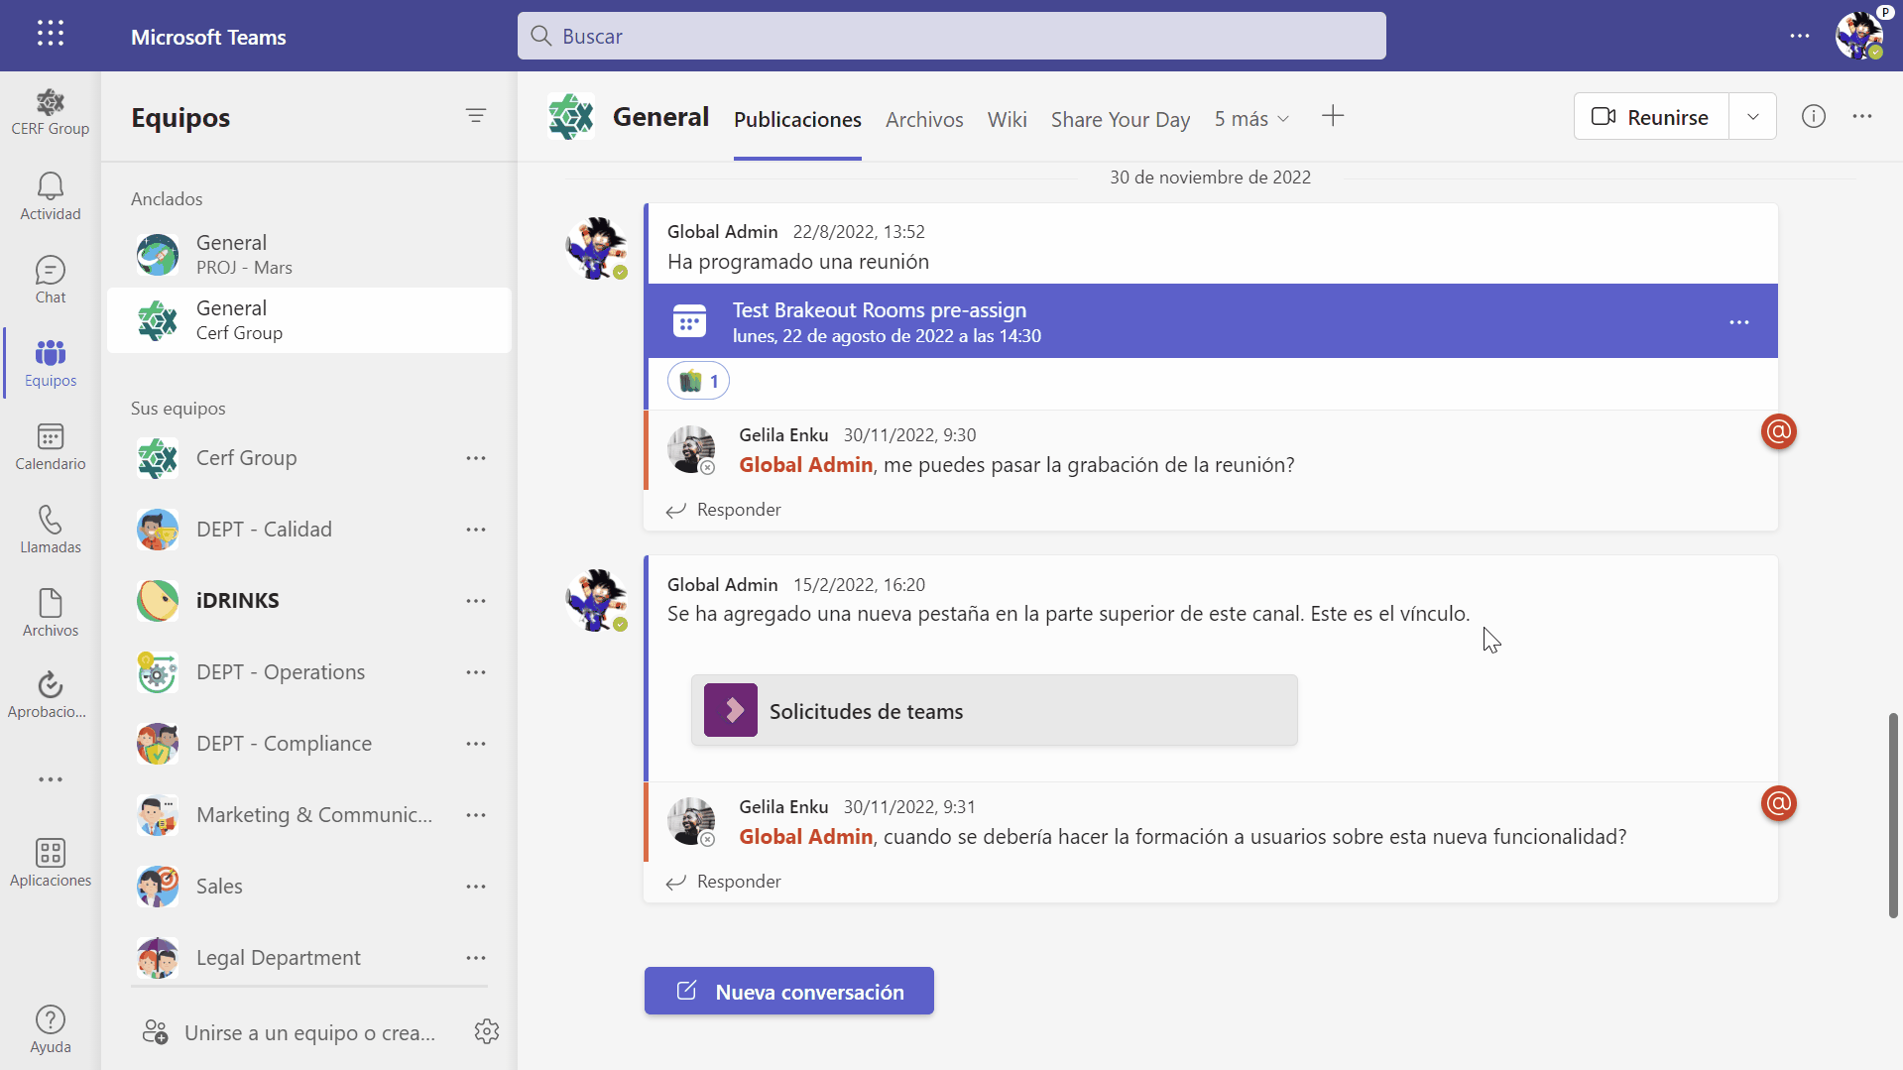The image size is (1903, 1070).
Task: Click Responder under the 9:31 message
Action: point(724,882)
